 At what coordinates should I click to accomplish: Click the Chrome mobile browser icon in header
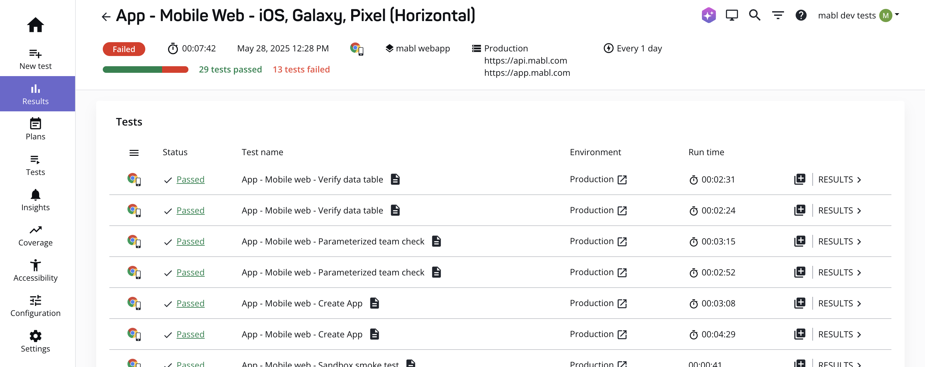(356, 48)
